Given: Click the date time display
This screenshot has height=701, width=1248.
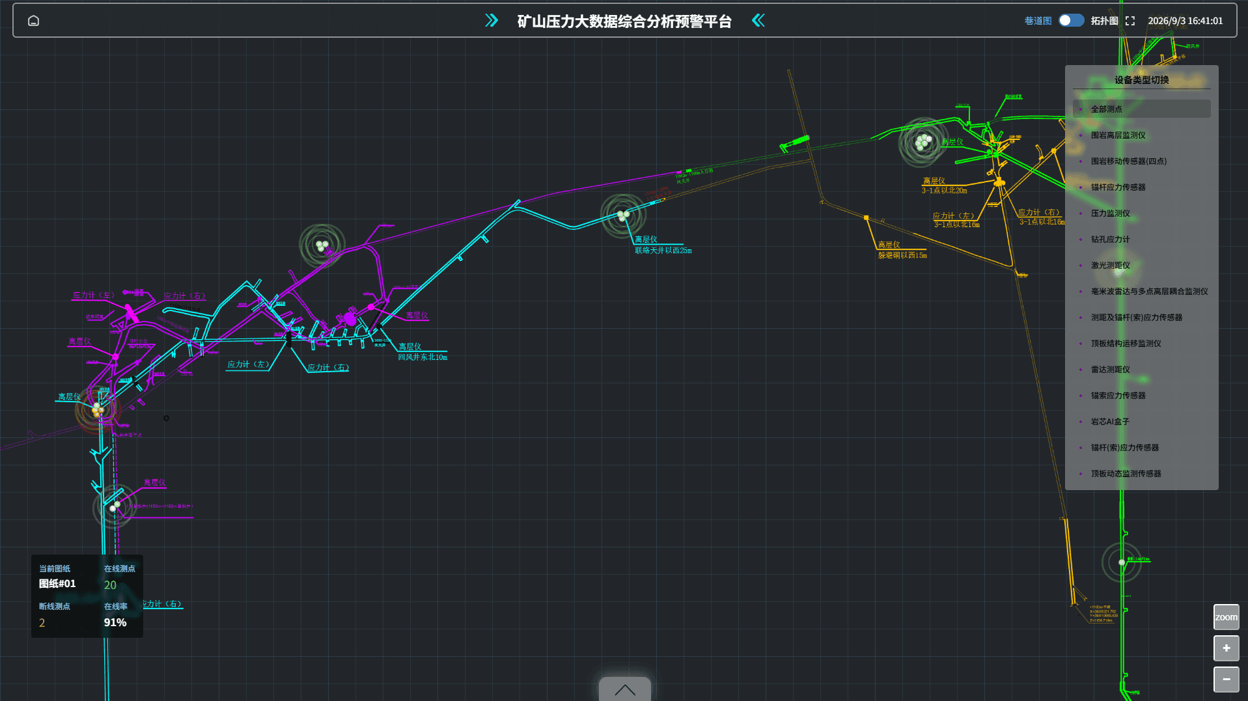Looking at the screenshot, I should pos(1186,21).
